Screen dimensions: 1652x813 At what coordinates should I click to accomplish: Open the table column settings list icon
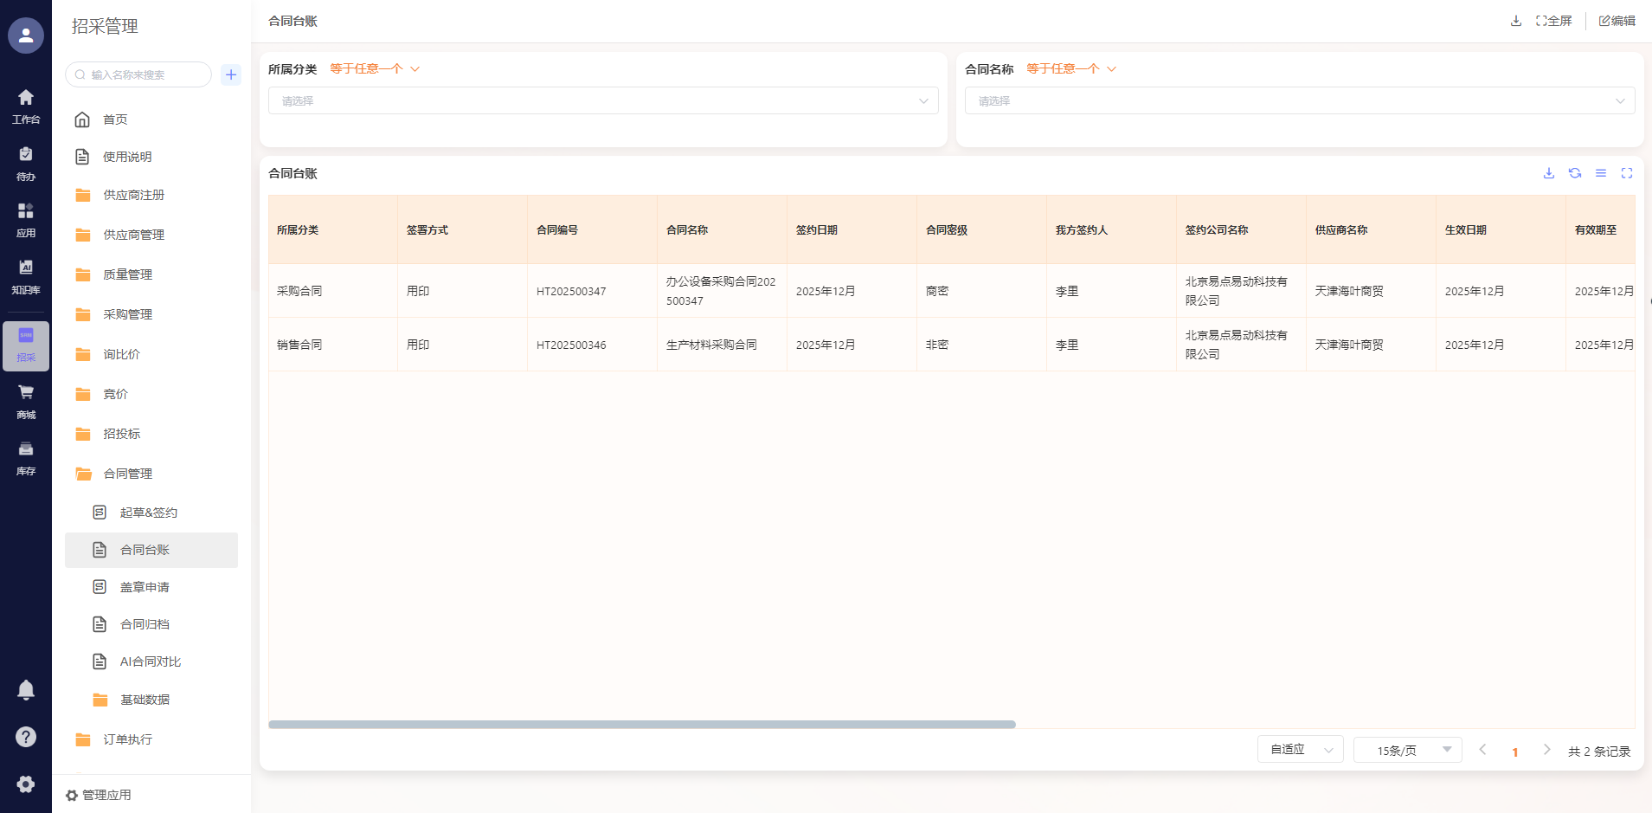(x=1601, y=173)
